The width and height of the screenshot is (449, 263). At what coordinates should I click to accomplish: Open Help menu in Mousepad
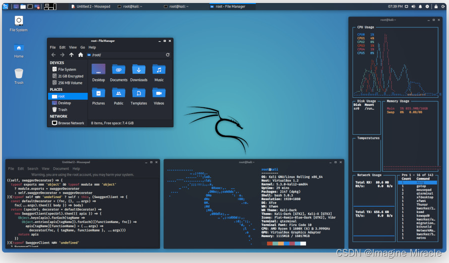[x=76, y=169]
